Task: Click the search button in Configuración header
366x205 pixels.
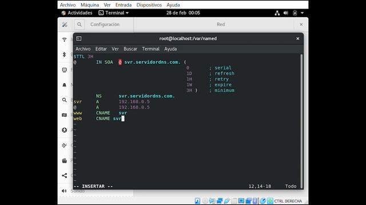Action: point(79,24)
